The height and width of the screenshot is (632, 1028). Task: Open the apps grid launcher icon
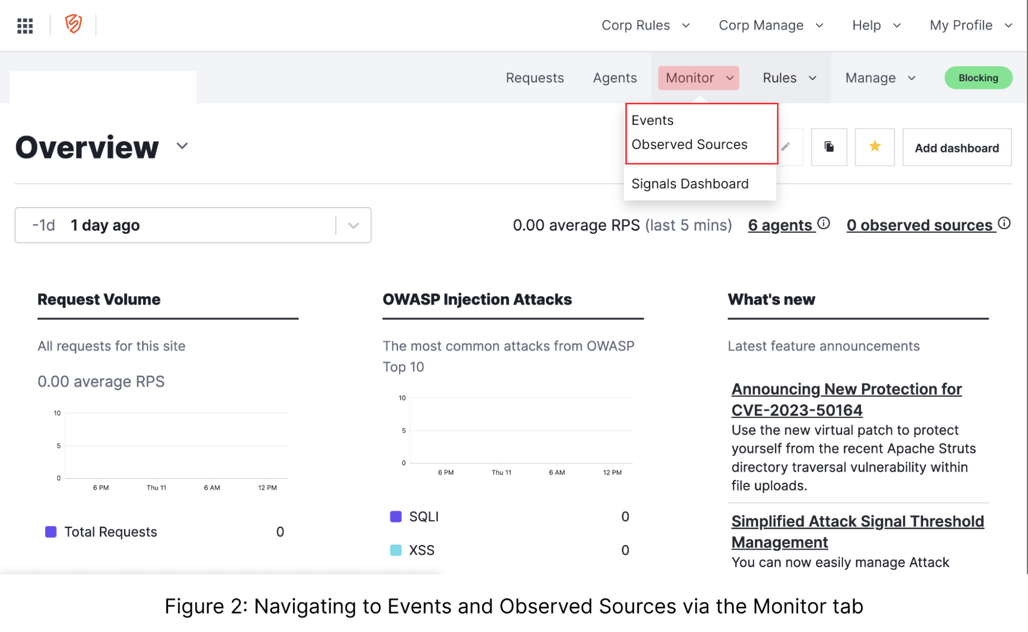pyautogui.click(x=25, y=25)
